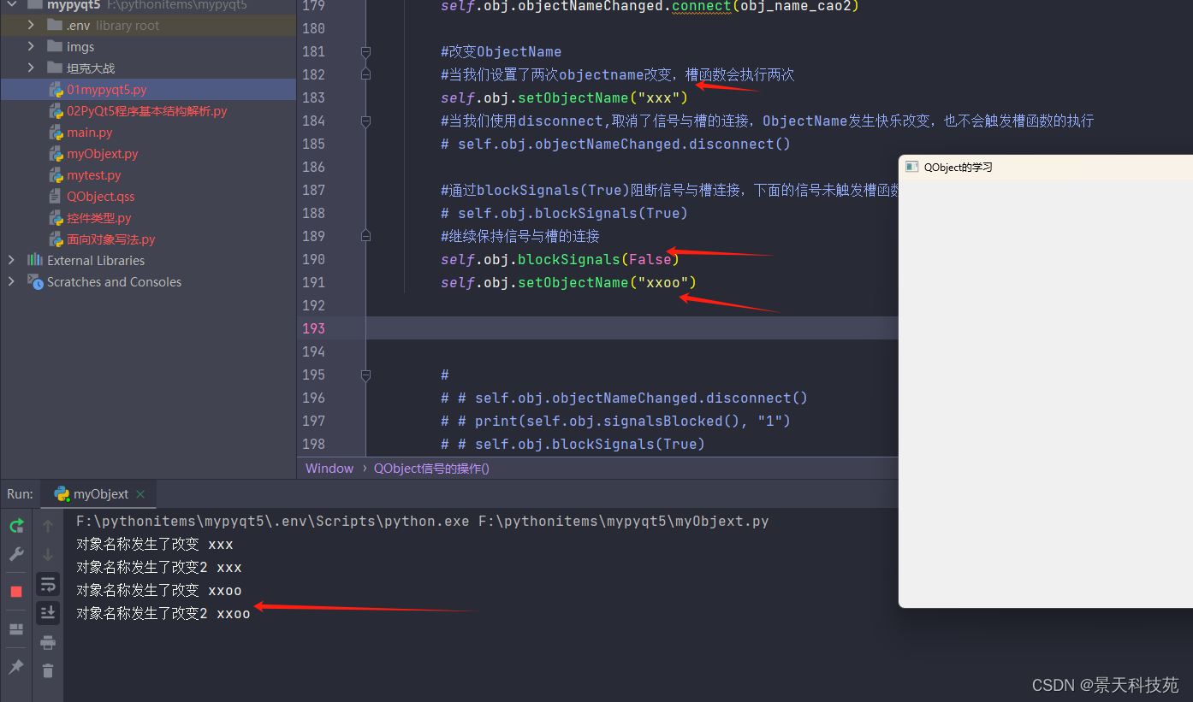
Task: Select main.py in project tree
Action: [x=90, y=132]
